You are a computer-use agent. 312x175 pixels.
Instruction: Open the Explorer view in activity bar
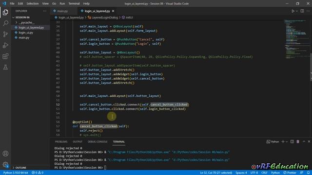5,12
